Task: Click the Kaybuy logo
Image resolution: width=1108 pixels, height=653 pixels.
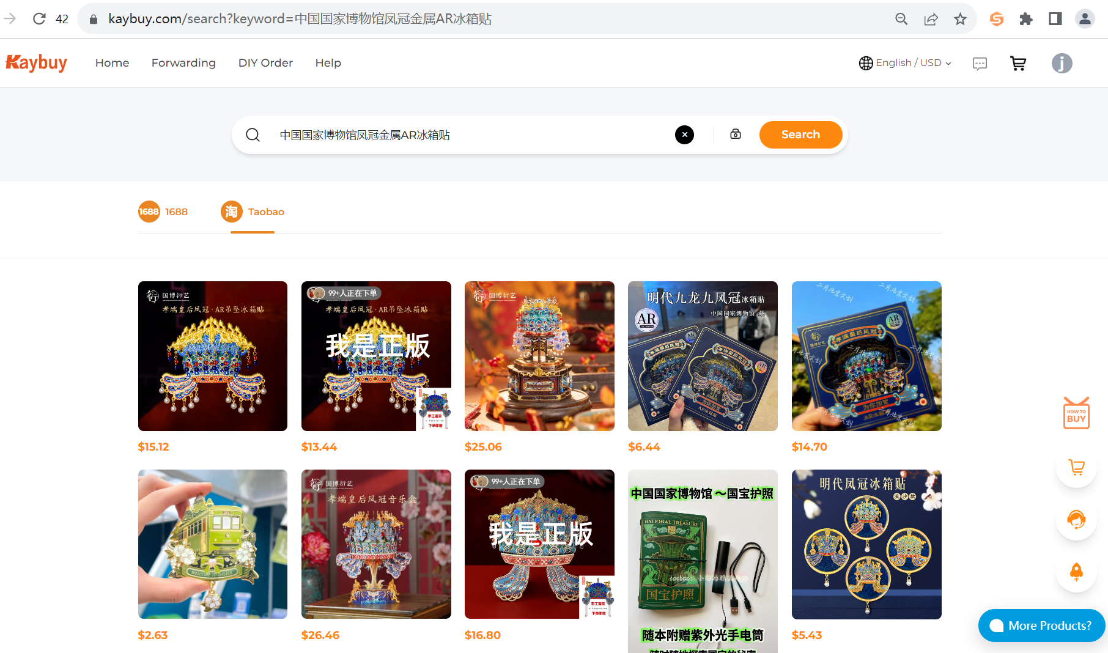Action: click(x=37, y=63)
